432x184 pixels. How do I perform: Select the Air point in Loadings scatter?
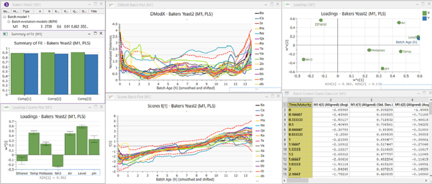pyautogui.click(x=399, y=22)
